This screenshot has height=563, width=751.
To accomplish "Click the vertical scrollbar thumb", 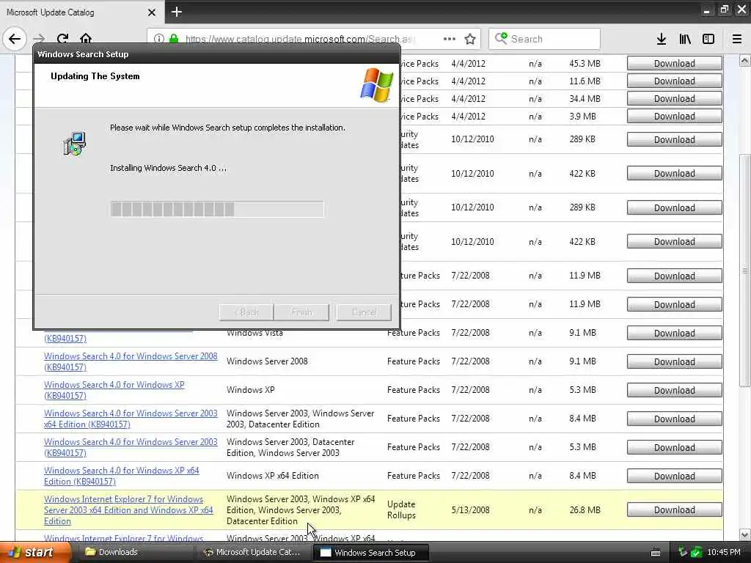I will pyautogui.click(x=744, y=271).
